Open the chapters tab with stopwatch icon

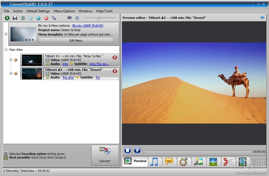pyautogui.click(x=183, y=161)
